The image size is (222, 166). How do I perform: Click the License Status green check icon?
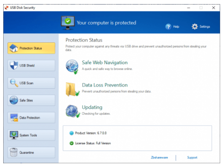coord(71,143)
